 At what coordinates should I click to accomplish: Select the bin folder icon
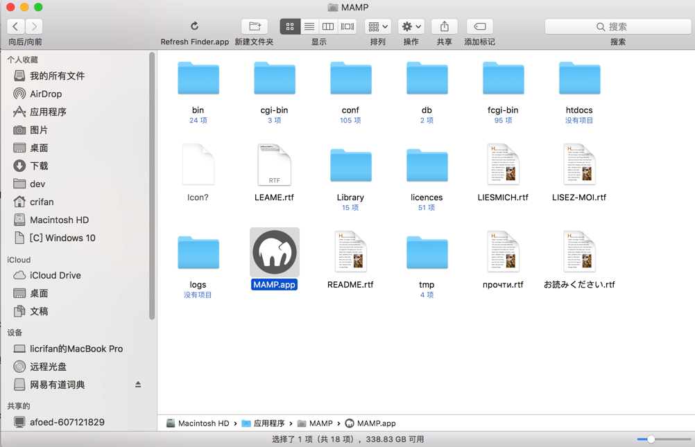point(198,78)
